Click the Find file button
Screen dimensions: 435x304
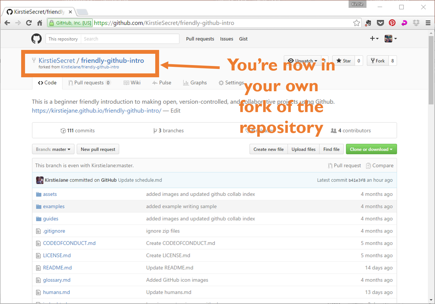click(331, 149)
